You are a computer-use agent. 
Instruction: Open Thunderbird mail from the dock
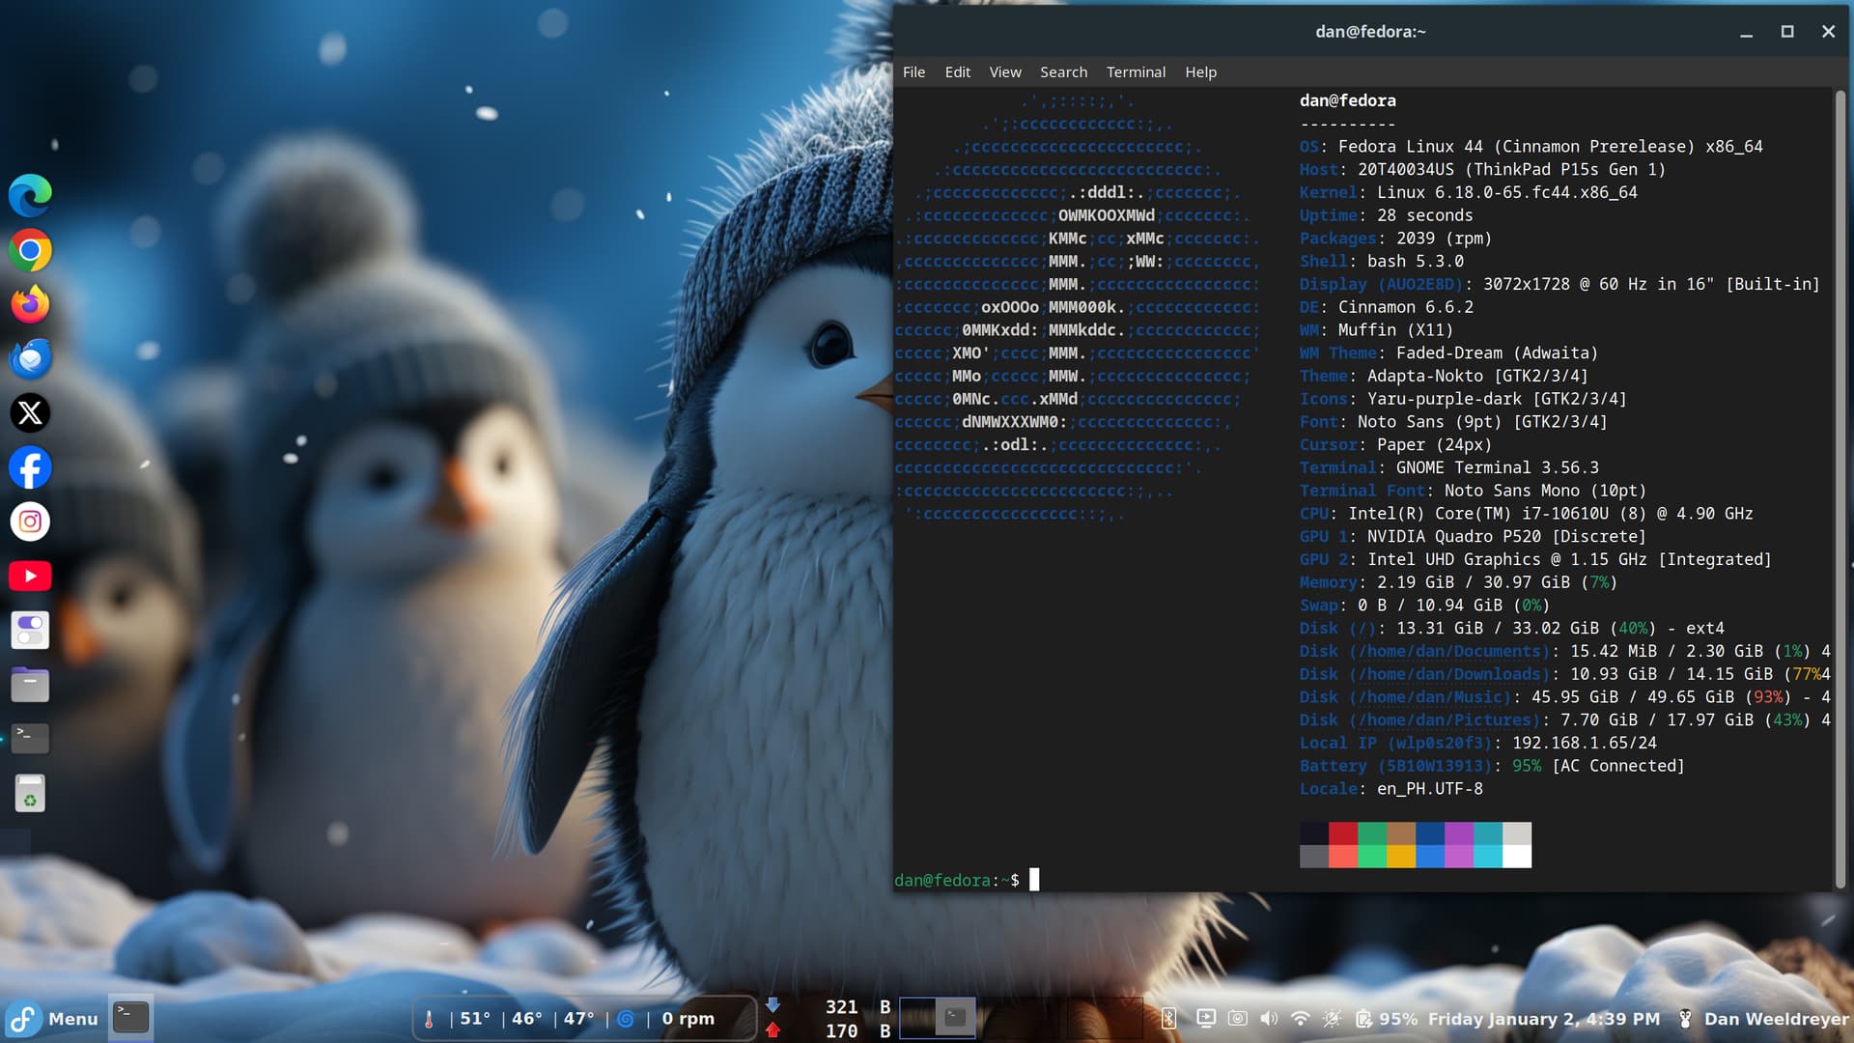pos(30,359)
